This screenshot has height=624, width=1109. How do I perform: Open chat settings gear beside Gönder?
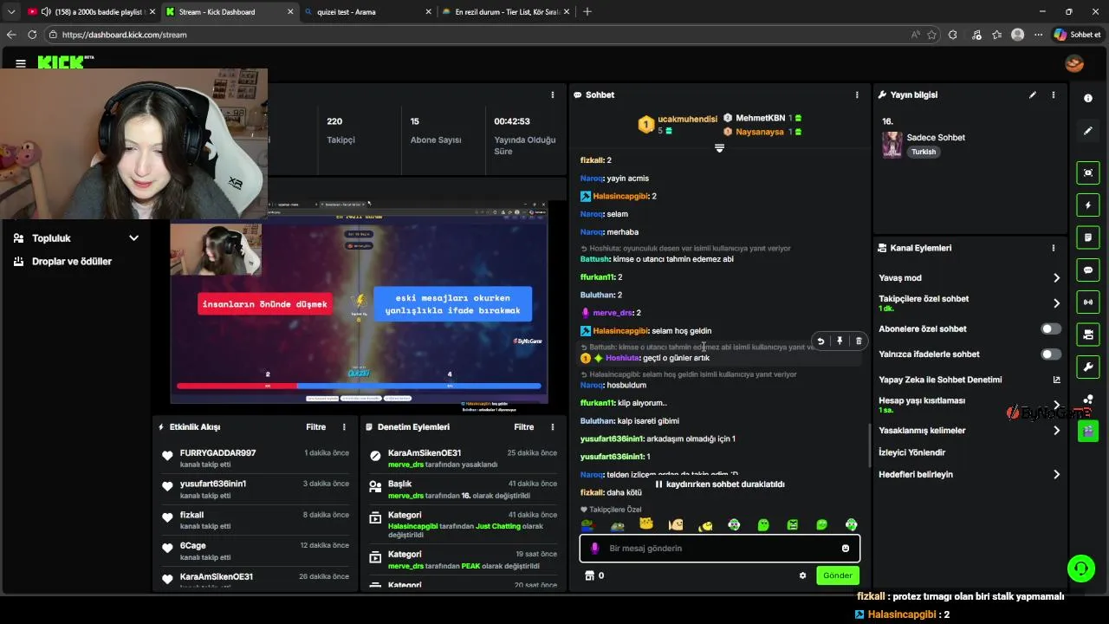click(x=802, y=575)
